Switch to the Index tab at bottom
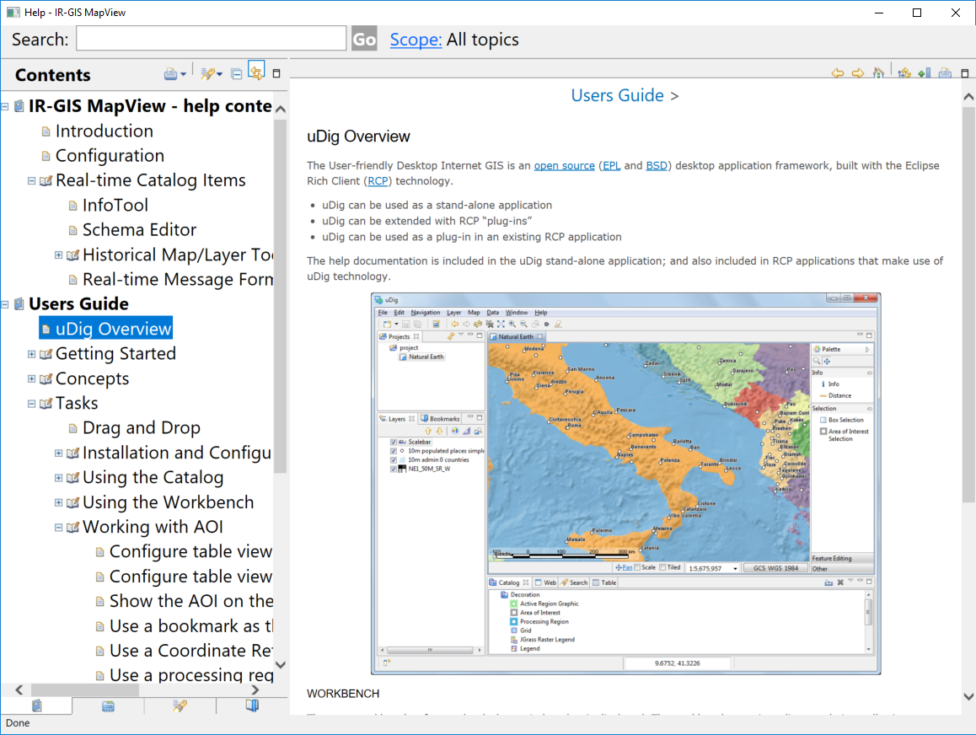 [x=108, y=706]
